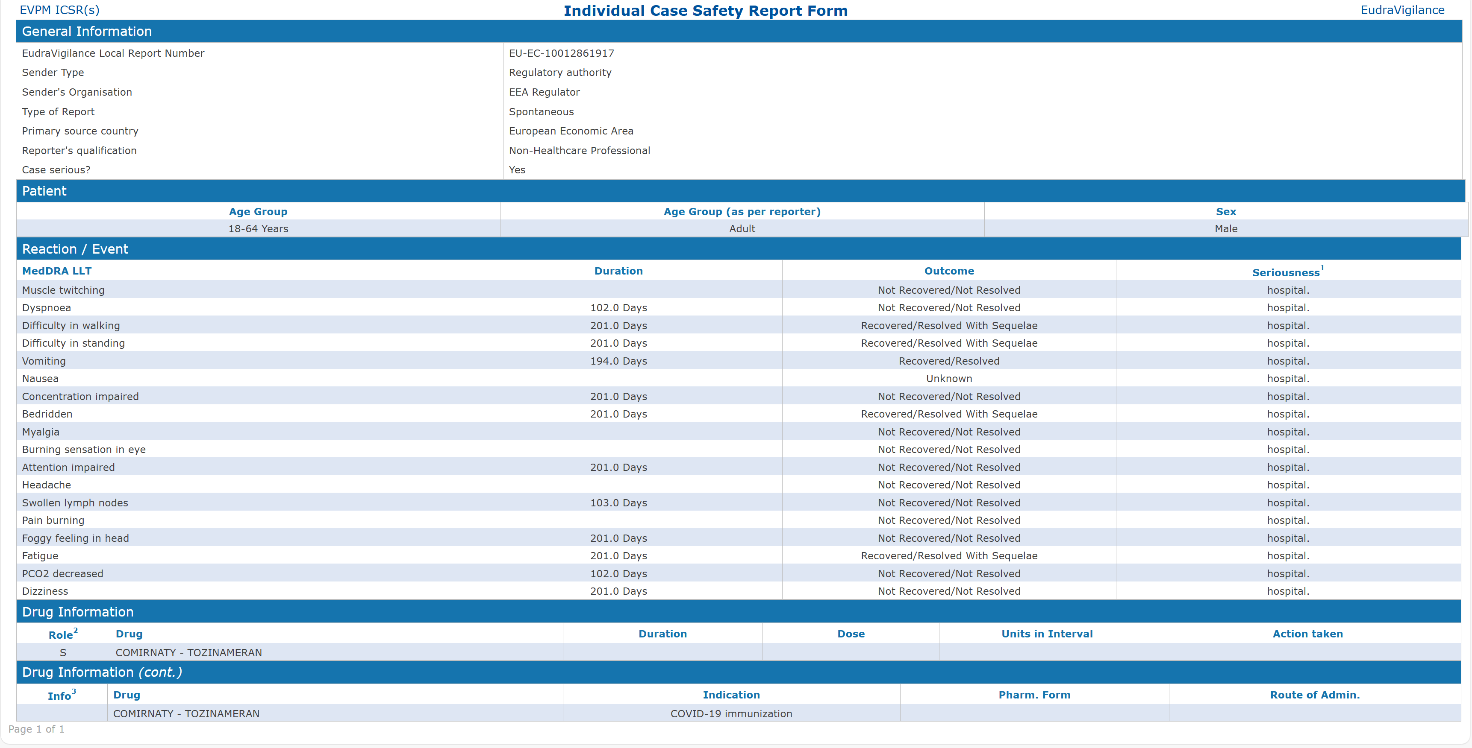Image resolution: width=1472 pixels, height=748 pixels.
Task: Select the Spontaneous report type value
Action: [x=541, y=112]
